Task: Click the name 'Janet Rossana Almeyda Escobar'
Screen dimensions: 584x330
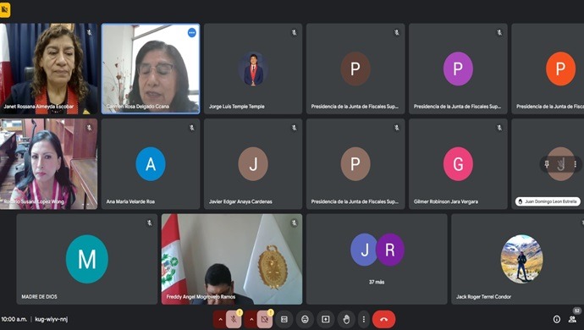Action: click(38, 107)
